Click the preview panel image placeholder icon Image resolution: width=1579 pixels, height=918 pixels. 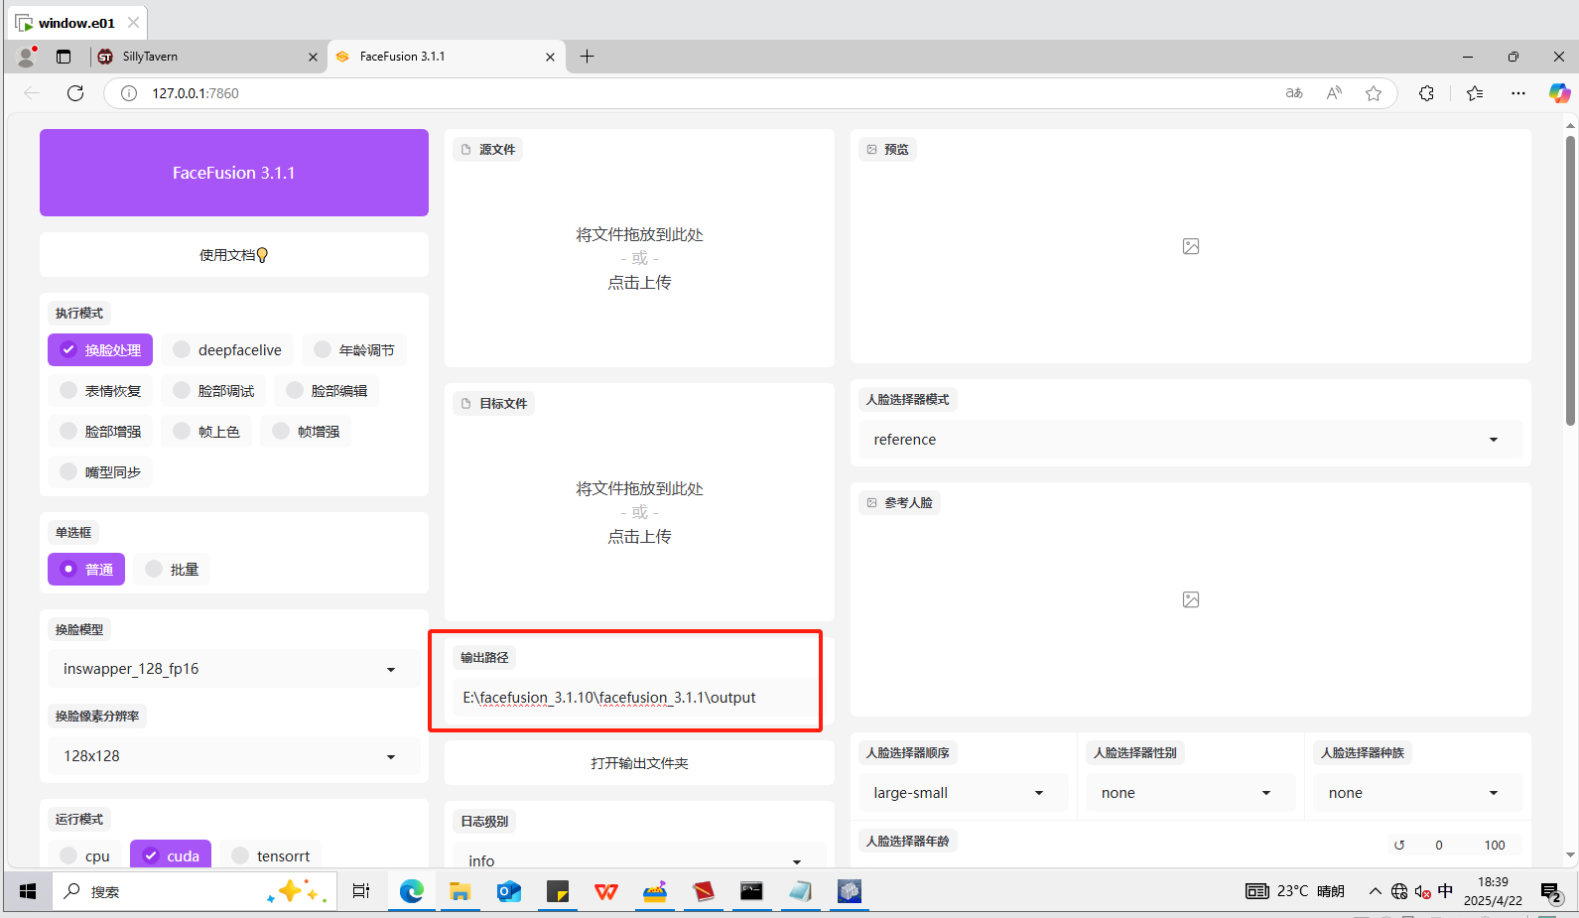(x=1191, y=246)
